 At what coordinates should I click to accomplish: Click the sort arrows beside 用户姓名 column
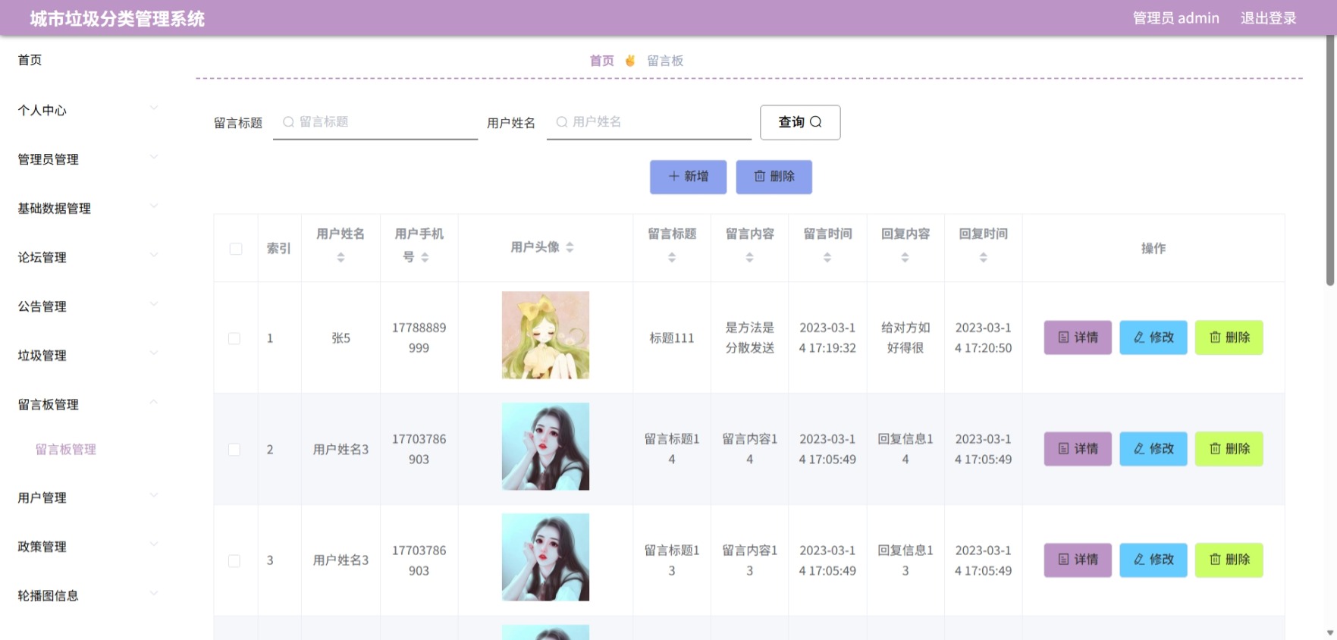pyautogui.click(x=341, y=258)
